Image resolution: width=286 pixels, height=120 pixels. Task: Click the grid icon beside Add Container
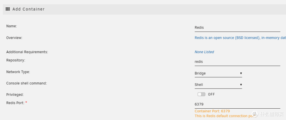pyautogui.click(x=8, y=9)
